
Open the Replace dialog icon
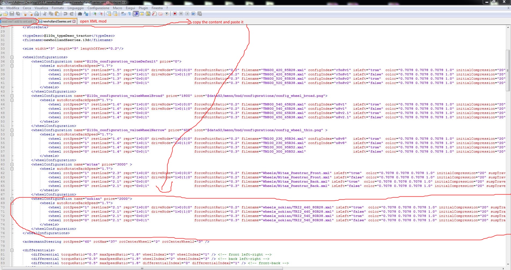point(86,14)
